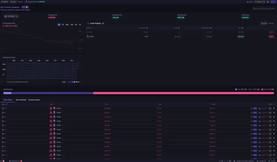Switch Active Positions view to Recent
This screenshot has width=277, height=162.
pyautogui.click(x=271, y=23)
